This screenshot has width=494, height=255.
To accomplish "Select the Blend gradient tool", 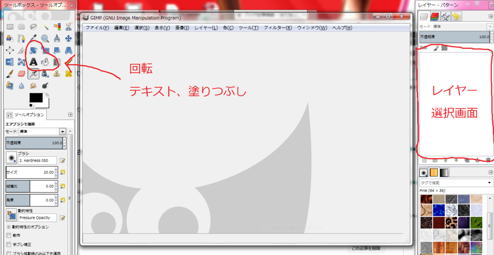I will (x=57, y=62).
